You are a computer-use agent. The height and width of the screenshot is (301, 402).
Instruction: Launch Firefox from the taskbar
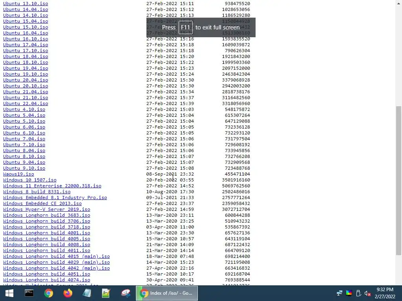[x=68, y=293]
